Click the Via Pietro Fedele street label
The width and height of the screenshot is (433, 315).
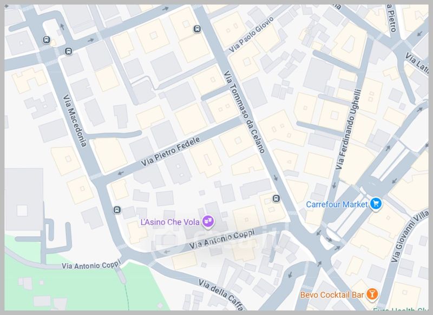[x=170, y=152]
